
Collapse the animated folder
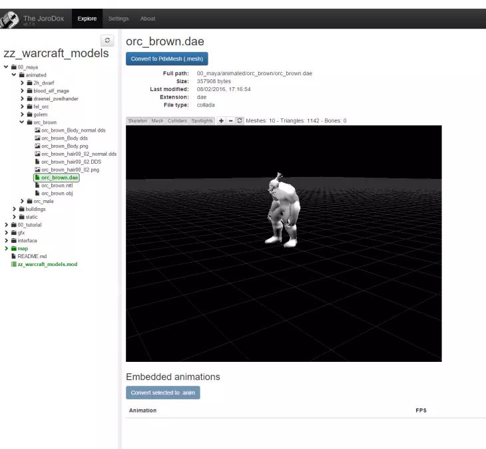click(14, 75)
